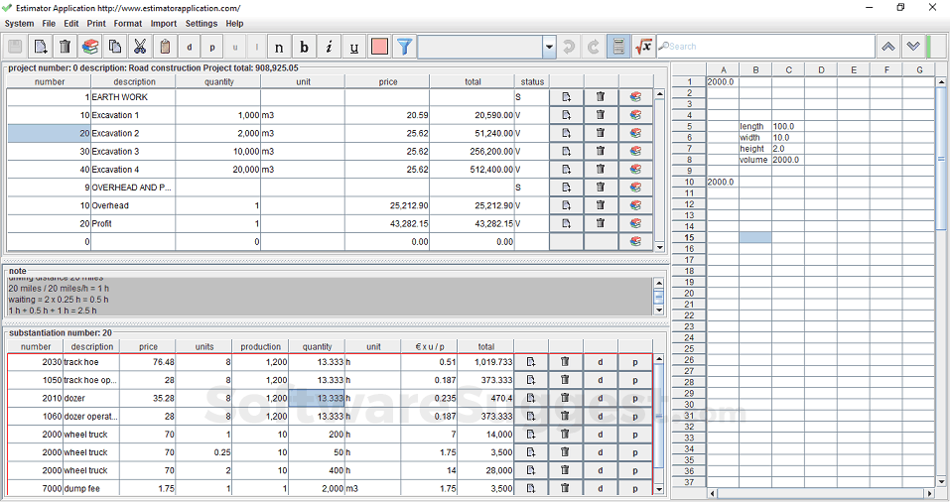This screenshot has height=502, width=950.
Task: Toggle bold formatting button
Action: 304,47
